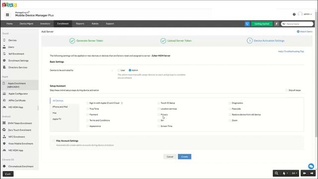Viewport: 318px width, 179px height.
Task: Select the Admin activation radio button
Action: click(130, 70)
